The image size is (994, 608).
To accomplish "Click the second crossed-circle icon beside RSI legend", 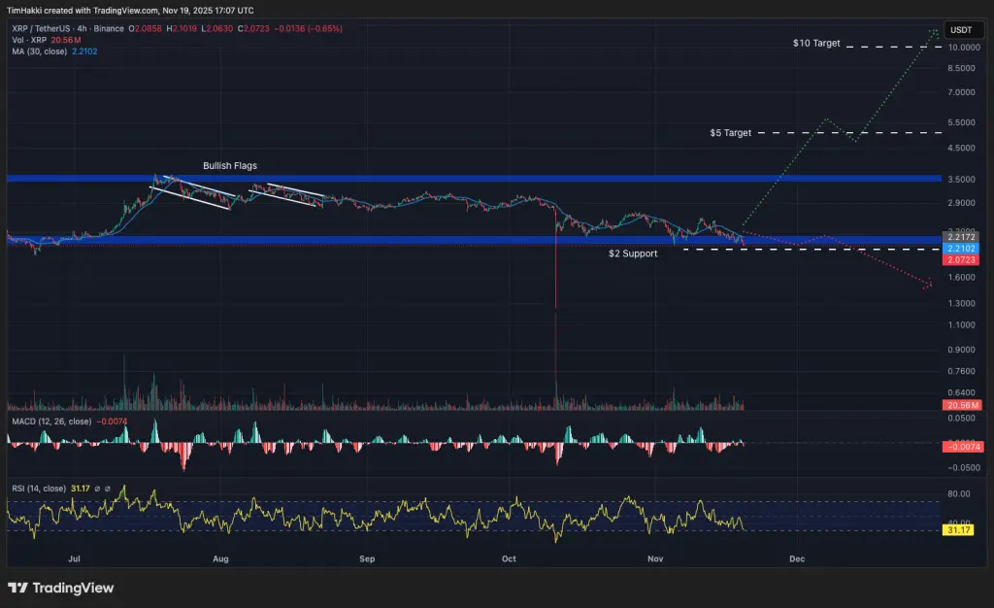I will point(107,487).
